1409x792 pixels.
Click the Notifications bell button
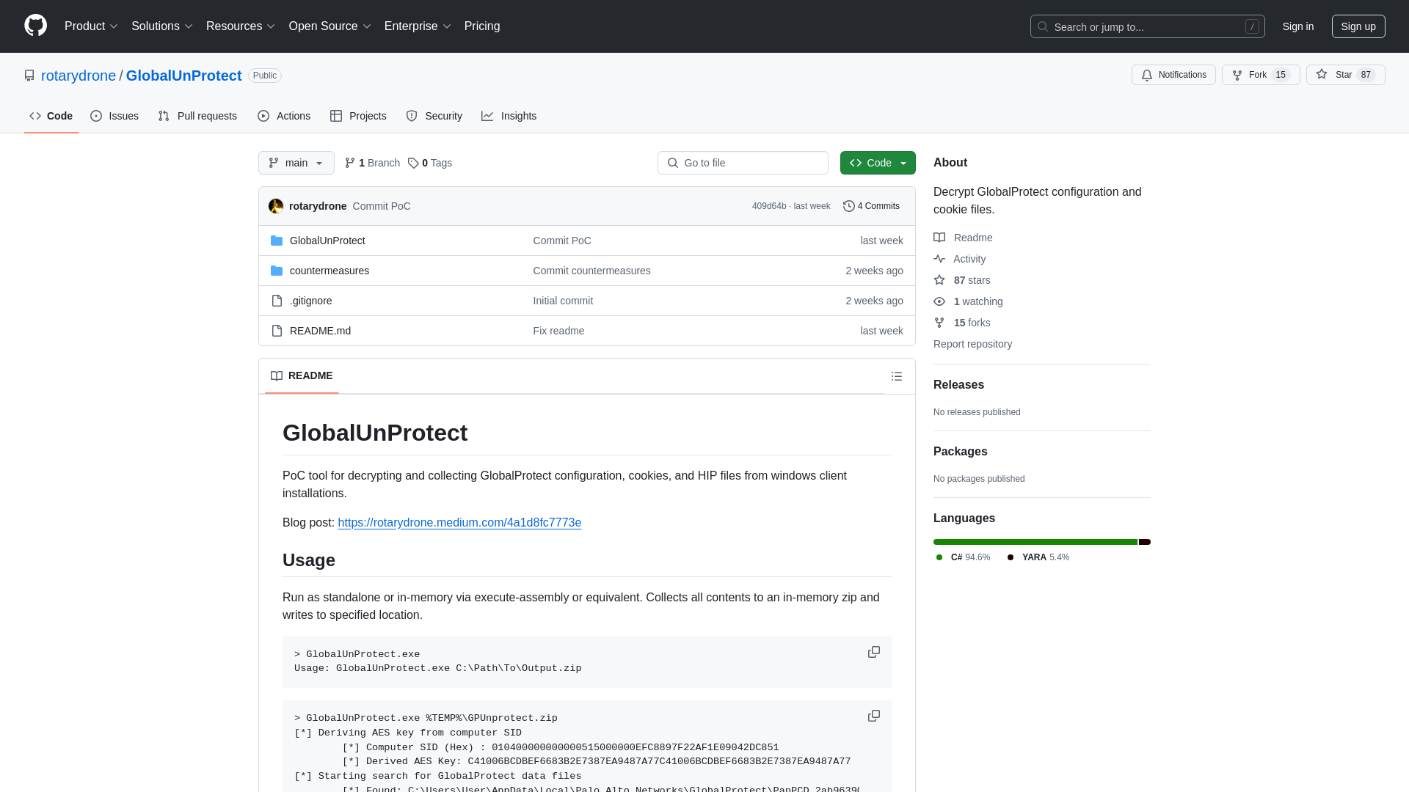pyautogui.click(x=1173, y=75)
